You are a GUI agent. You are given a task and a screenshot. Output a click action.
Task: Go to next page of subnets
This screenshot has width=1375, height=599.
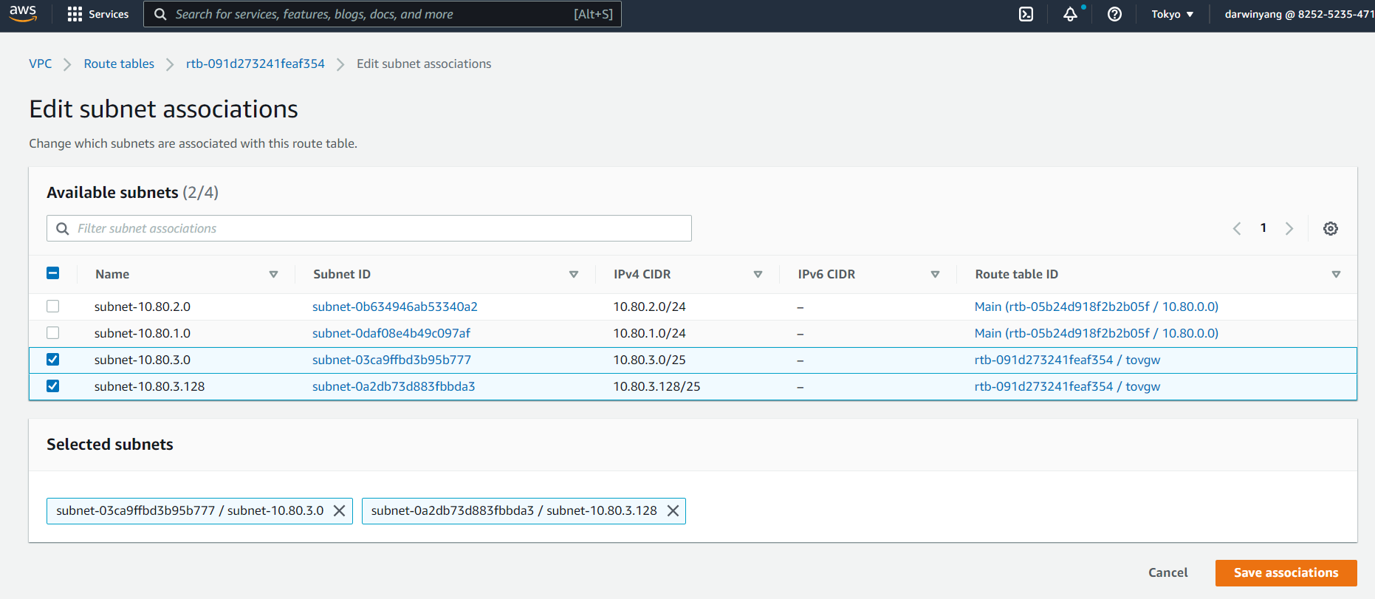pos(1289,229)
